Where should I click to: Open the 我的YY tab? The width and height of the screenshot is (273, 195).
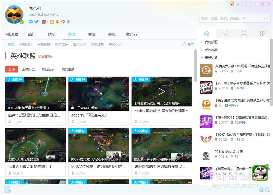click(x=132, y=34)
